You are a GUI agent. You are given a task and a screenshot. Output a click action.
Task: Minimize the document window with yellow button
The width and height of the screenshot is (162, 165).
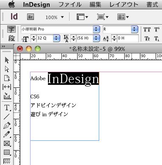(29, 49)
